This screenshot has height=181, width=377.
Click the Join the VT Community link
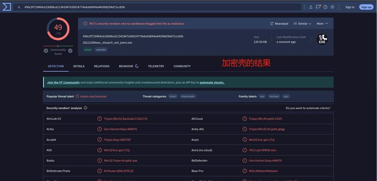(63, 82)
